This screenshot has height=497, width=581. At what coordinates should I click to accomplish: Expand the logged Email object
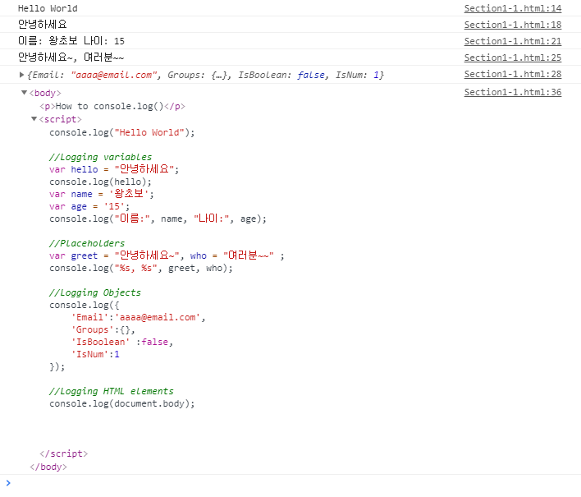point(21,75)
